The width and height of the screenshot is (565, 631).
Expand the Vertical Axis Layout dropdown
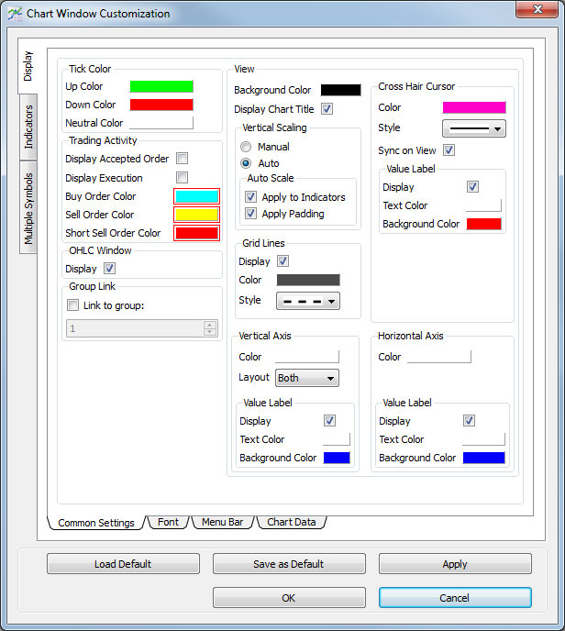[x=307, y=378]
